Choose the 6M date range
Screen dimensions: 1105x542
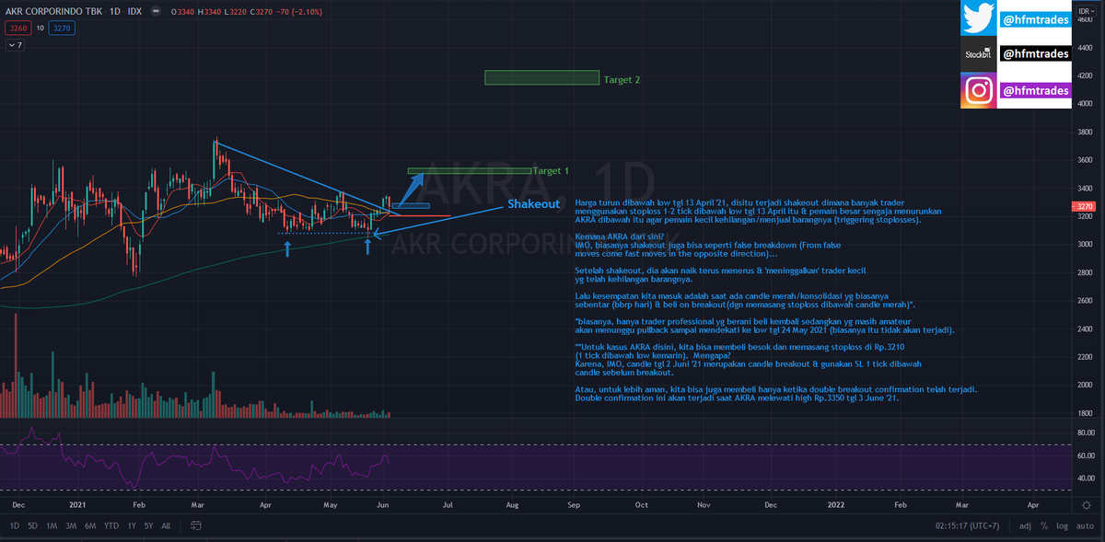(x=90, y=525)
